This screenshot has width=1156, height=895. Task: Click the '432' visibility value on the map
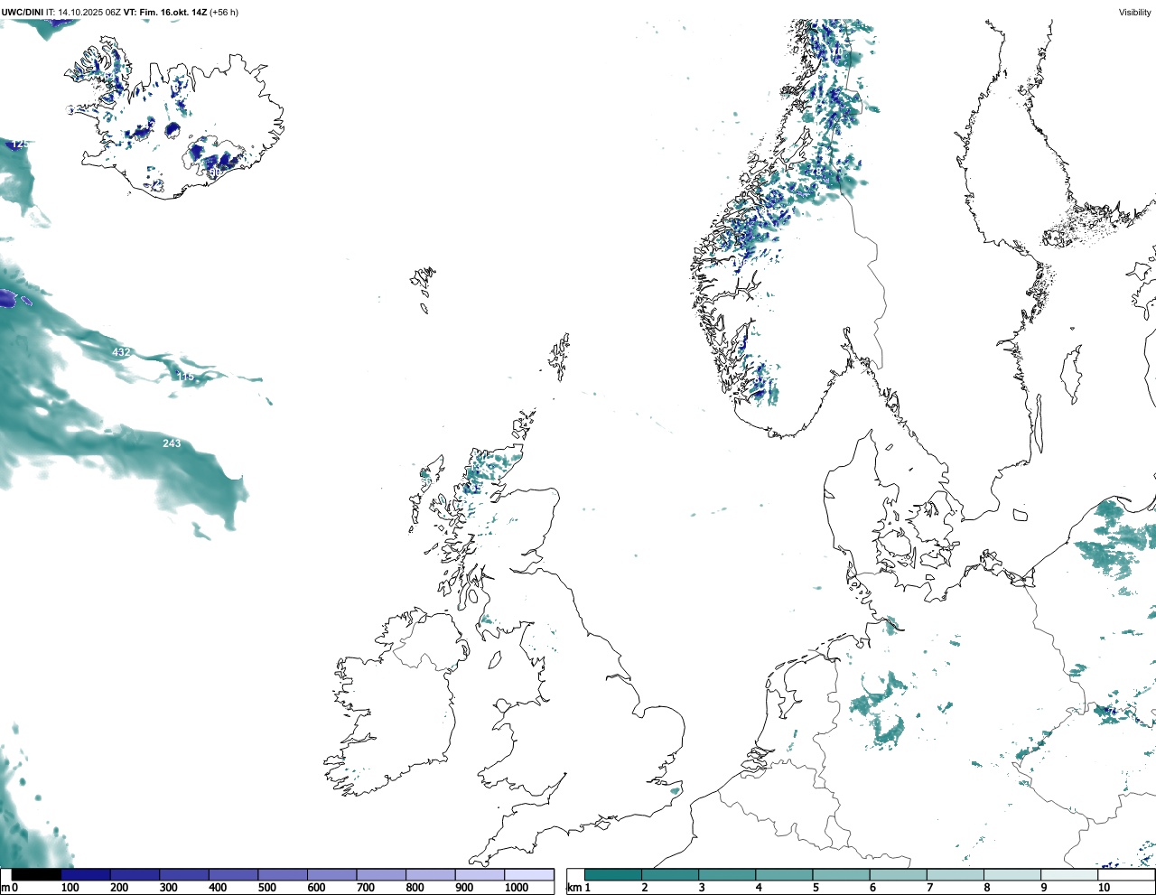click(x=121, y=352)
